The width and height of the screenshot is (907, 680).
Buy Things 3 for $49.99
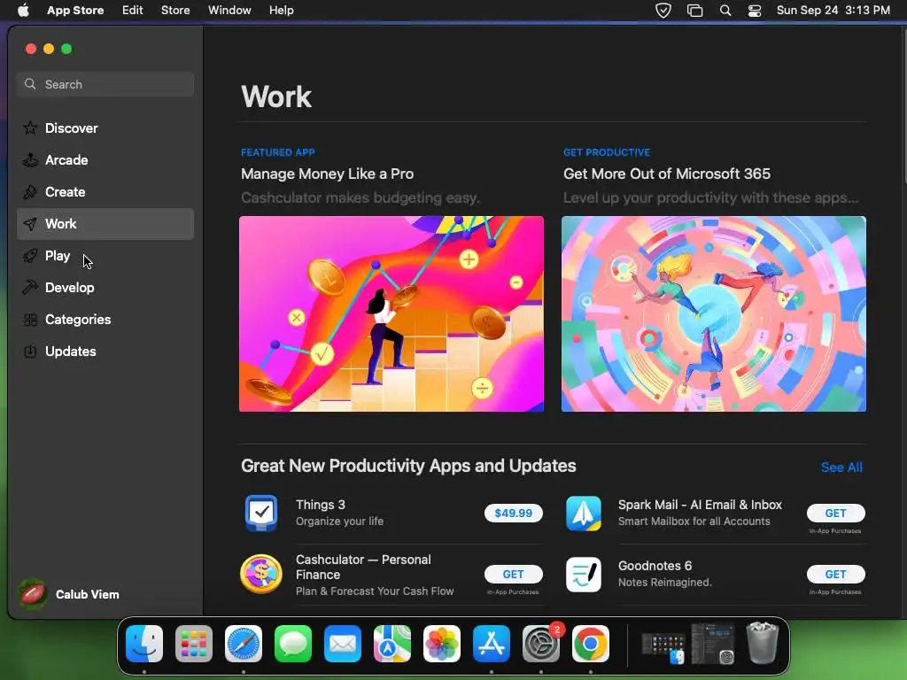point(514,513)
